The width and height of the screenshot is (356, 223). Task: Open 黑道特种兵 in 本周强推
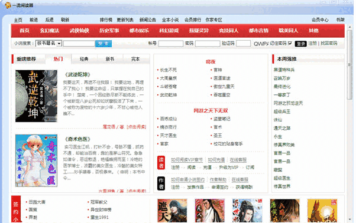pyautogui.click(x=284, y=70)
